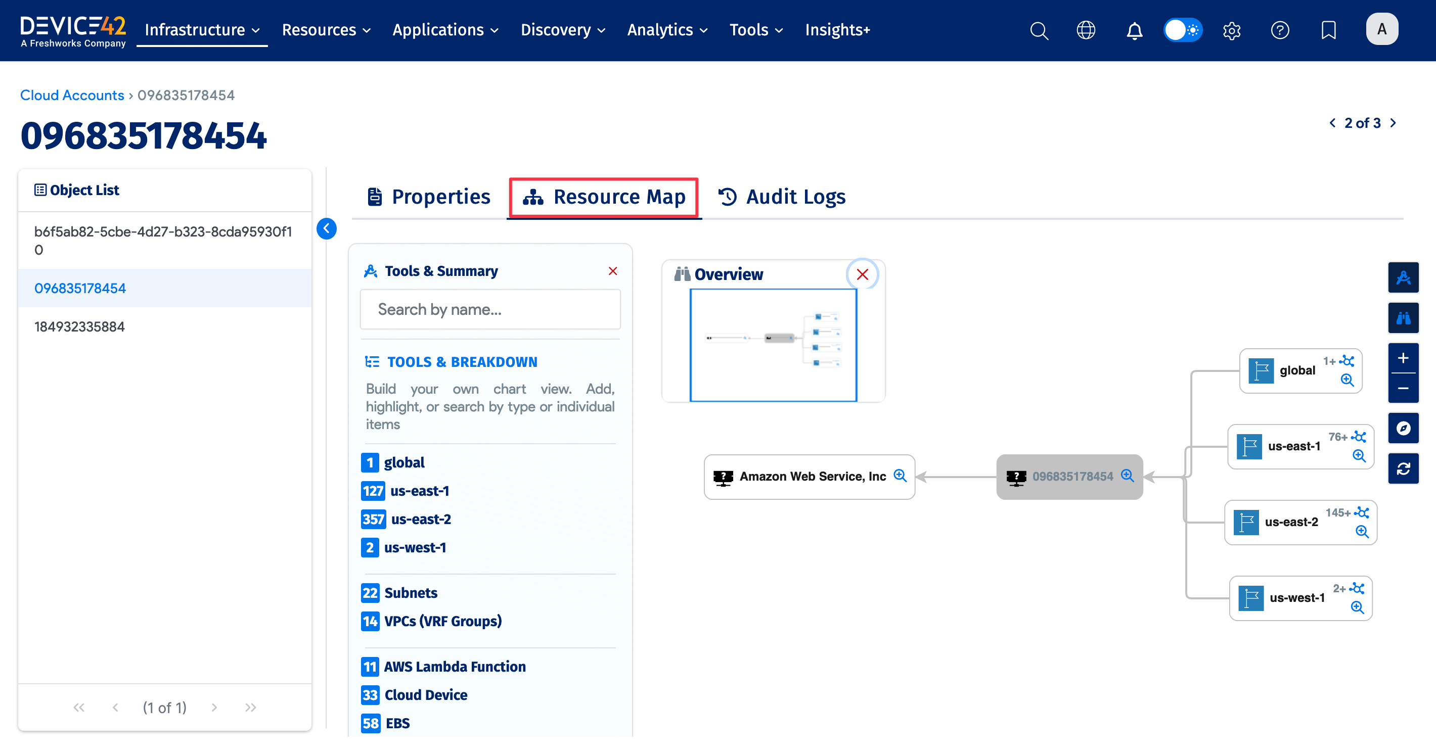Click the Search by name field
The height and width of the screenshot is (753, 1436).
(490, 309)
